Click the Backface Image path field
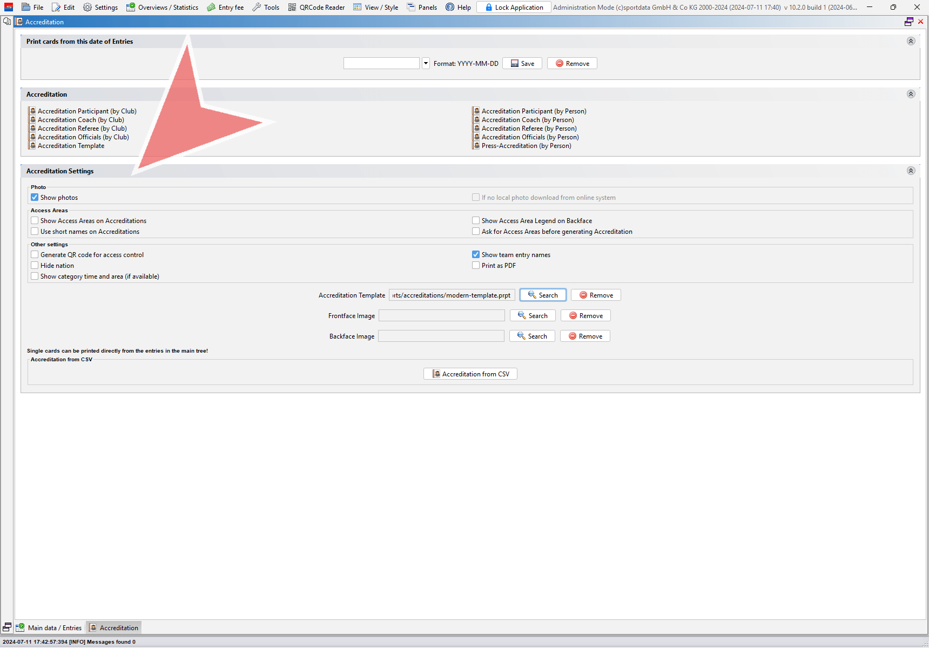Viewport: 929px width, 648px height. 441,336
